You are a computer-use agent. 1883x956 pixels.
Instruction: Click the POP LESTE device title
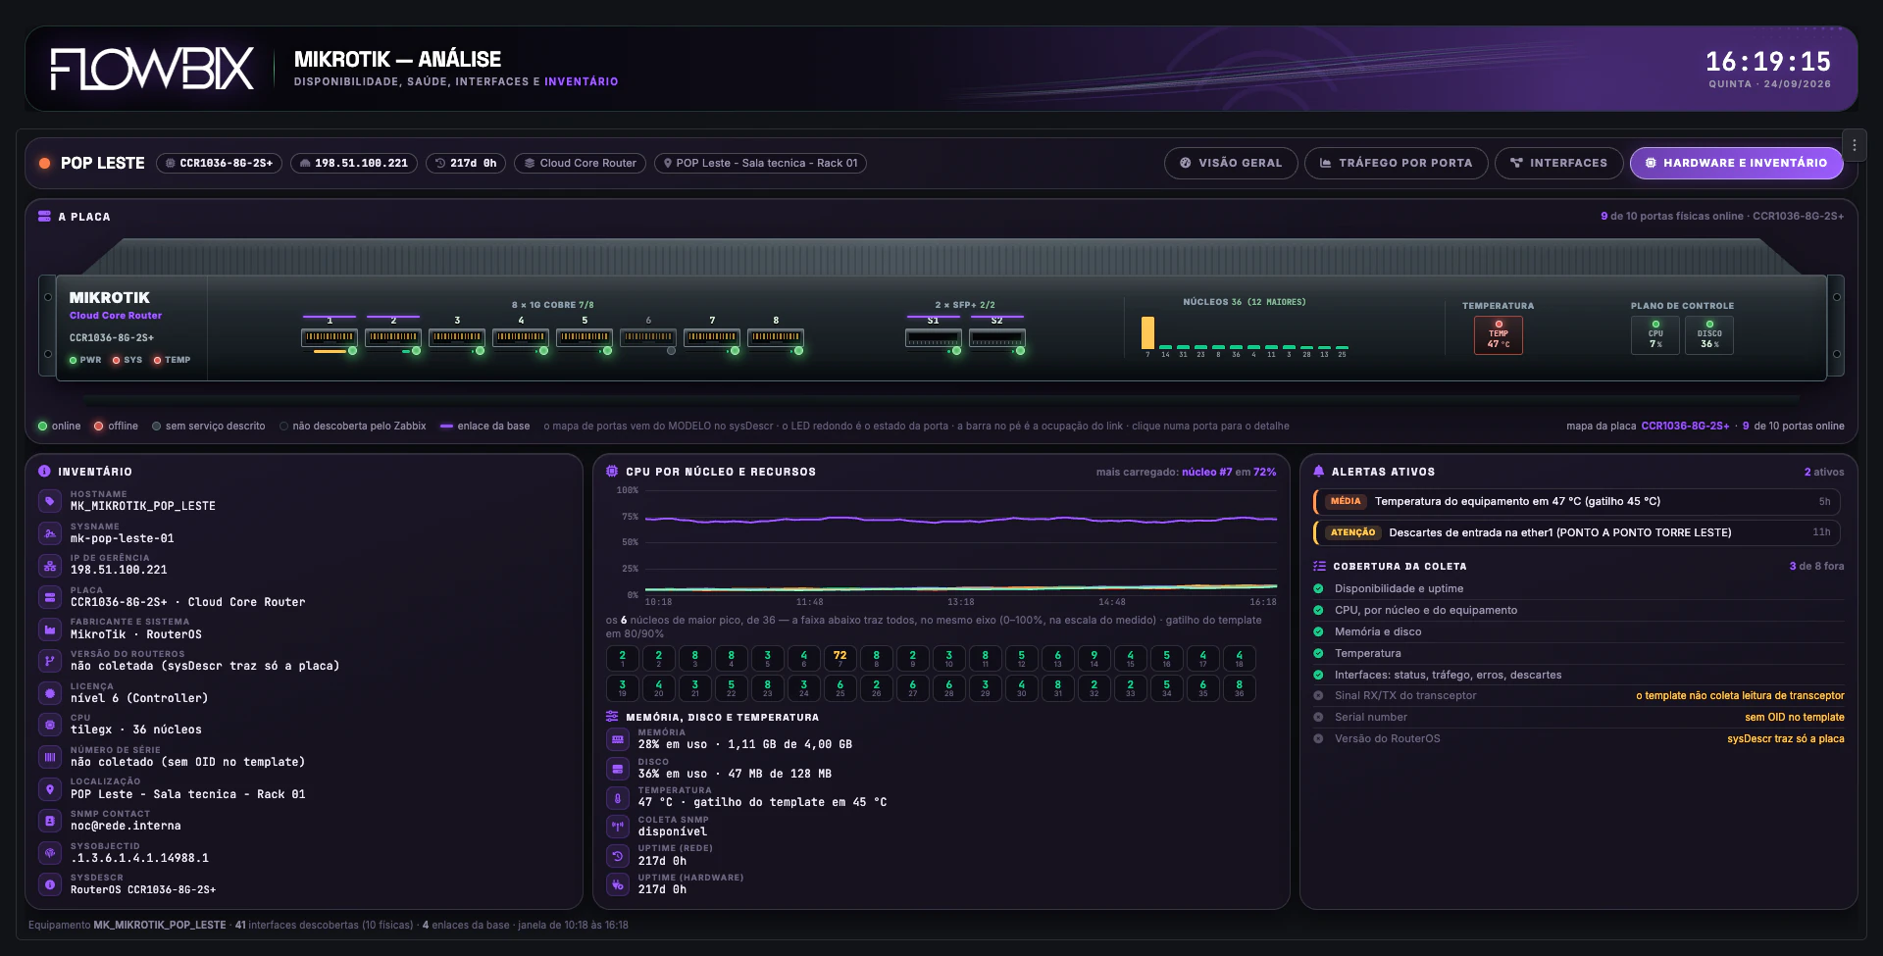click(103, 163)
